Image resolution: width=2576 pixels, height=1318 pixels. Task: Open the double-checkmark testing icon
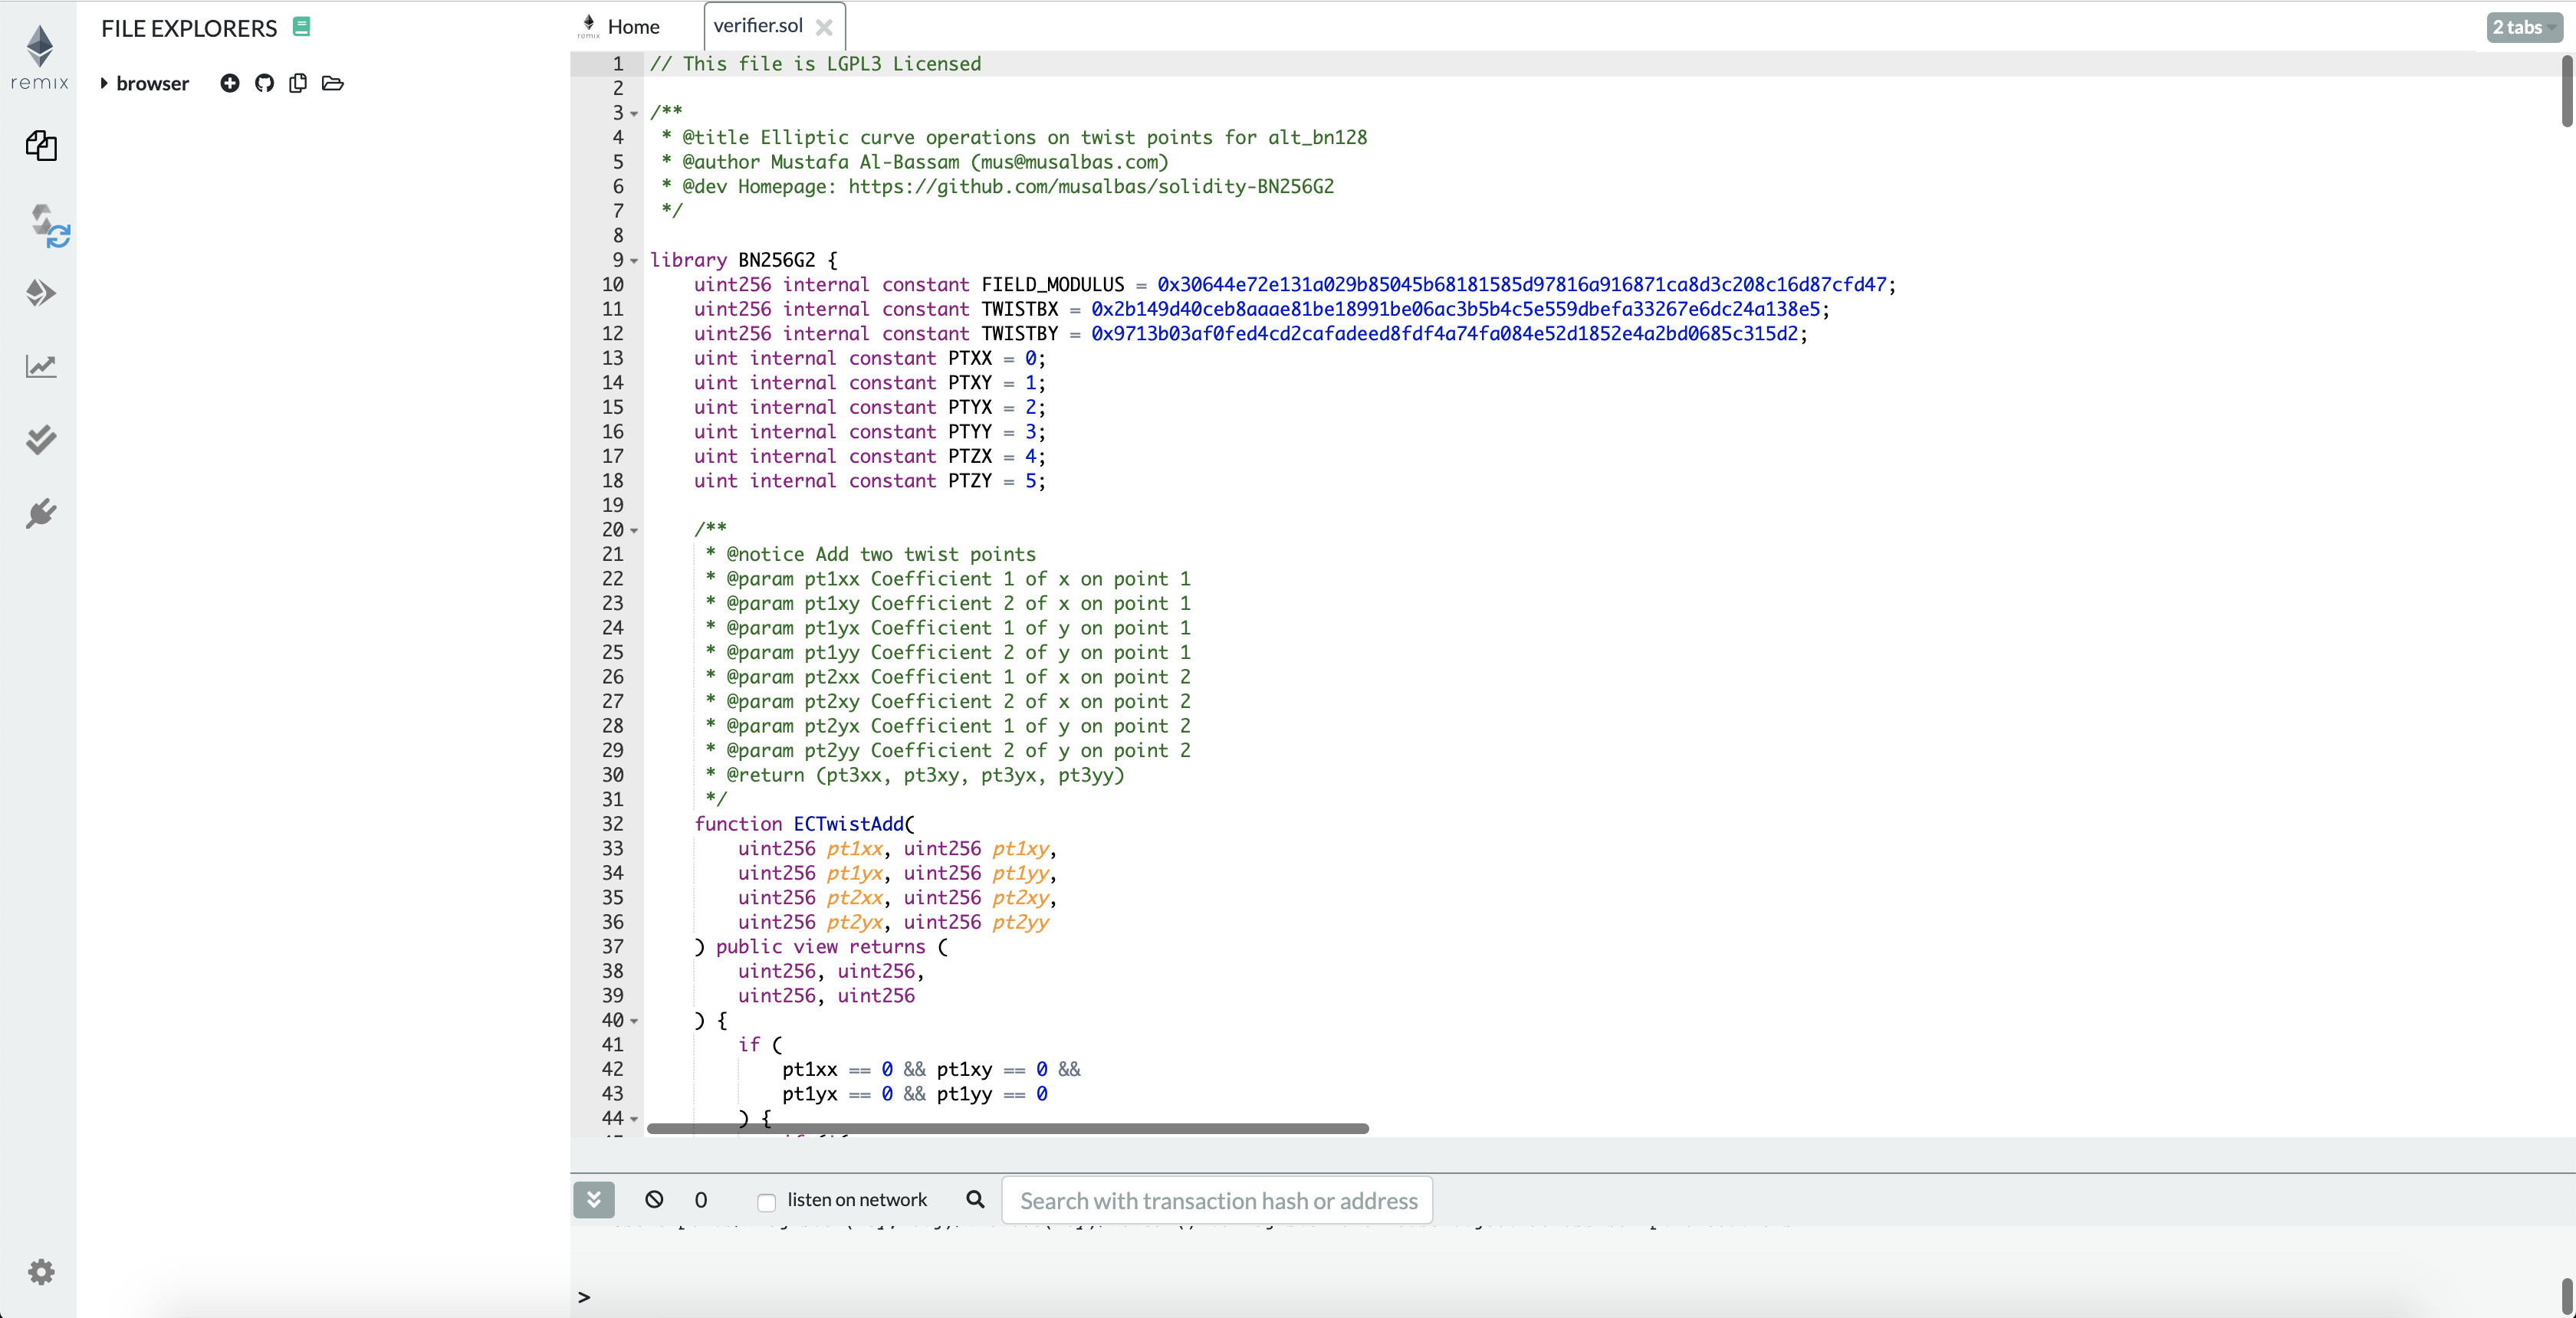(41, 440)
